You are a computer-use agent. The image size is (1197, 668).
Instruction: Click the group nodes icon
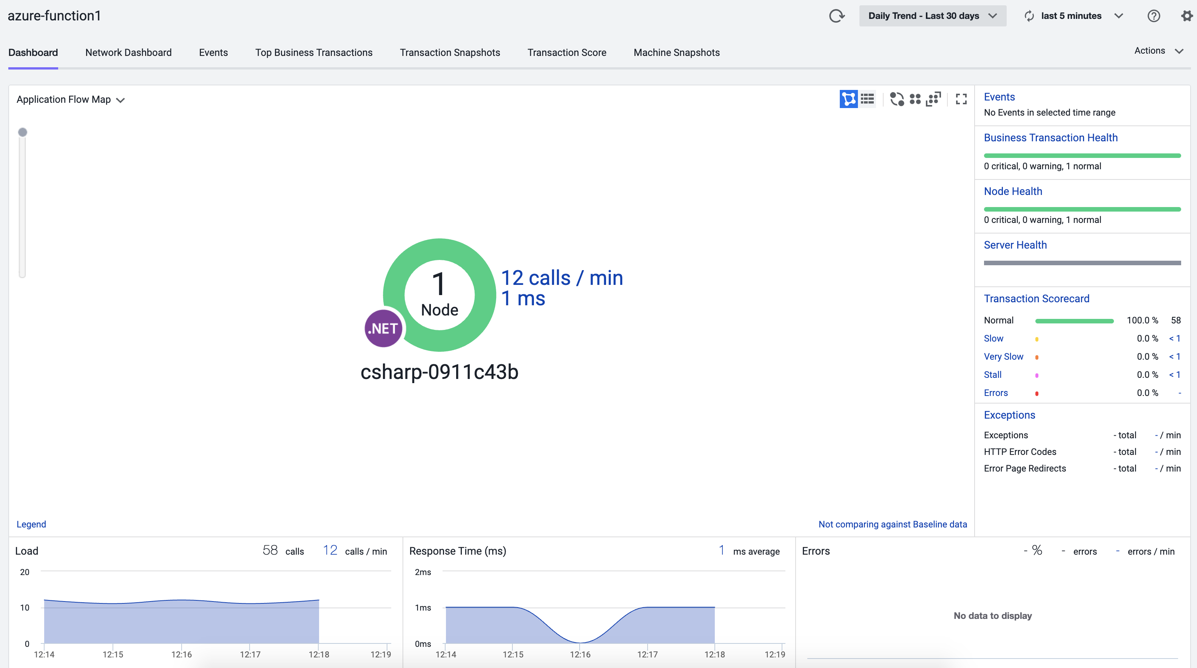pos(915,99)
